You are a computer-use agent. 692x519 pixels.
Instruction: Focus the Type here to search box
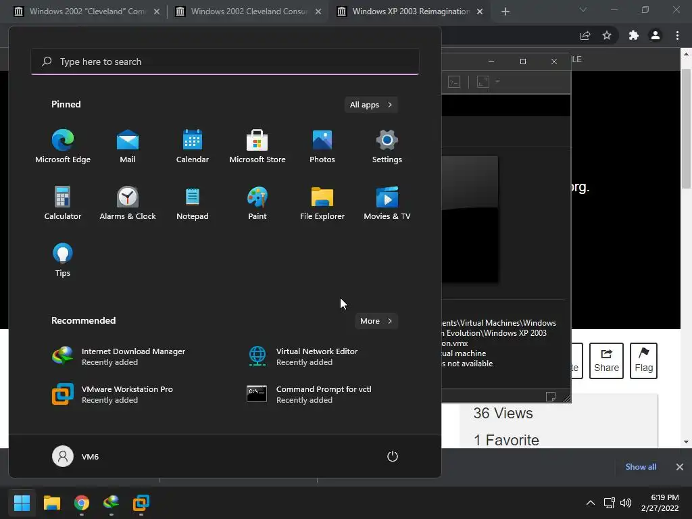(x=225, y=61)
